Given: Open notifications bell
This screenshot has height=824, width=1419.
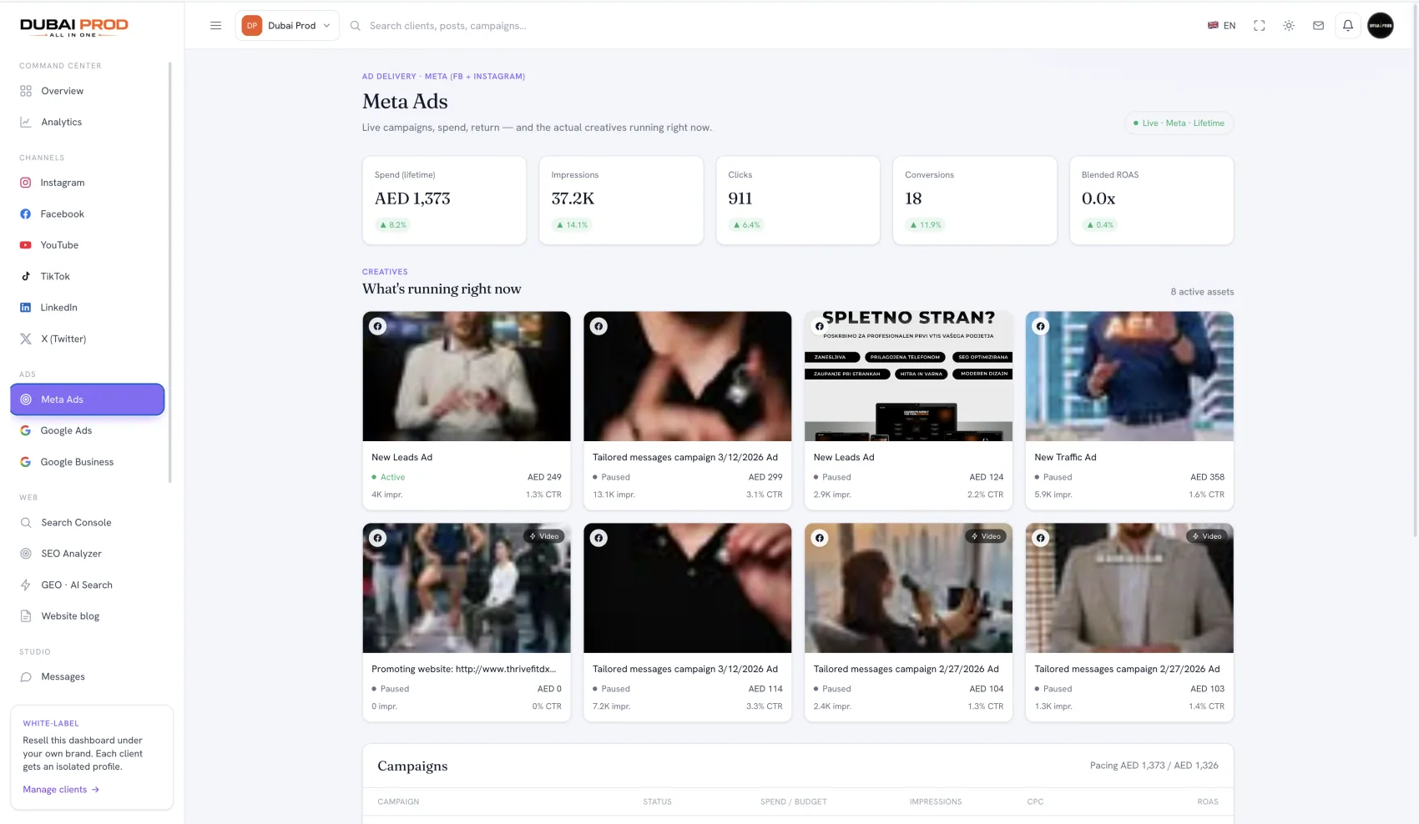Looking at the screenshot, I should [1347, 26].
